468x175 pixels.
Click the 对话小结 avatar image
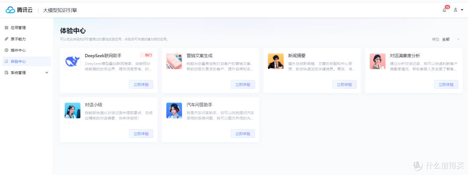coord(72,111)
